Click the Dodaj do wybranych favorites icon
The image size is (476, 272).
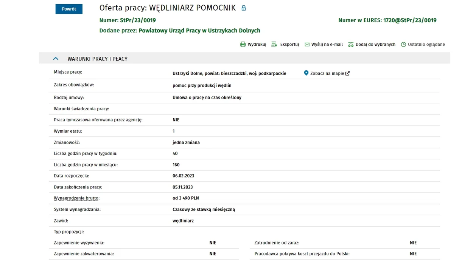(x=351, y=45)
